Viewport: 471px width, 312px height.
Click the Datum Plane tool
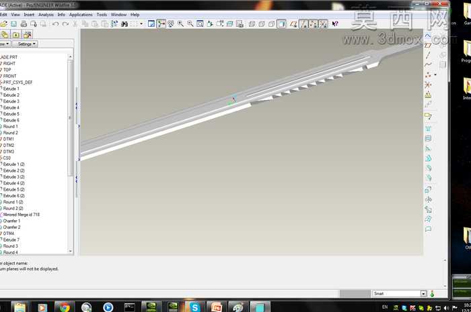point(428,46)
